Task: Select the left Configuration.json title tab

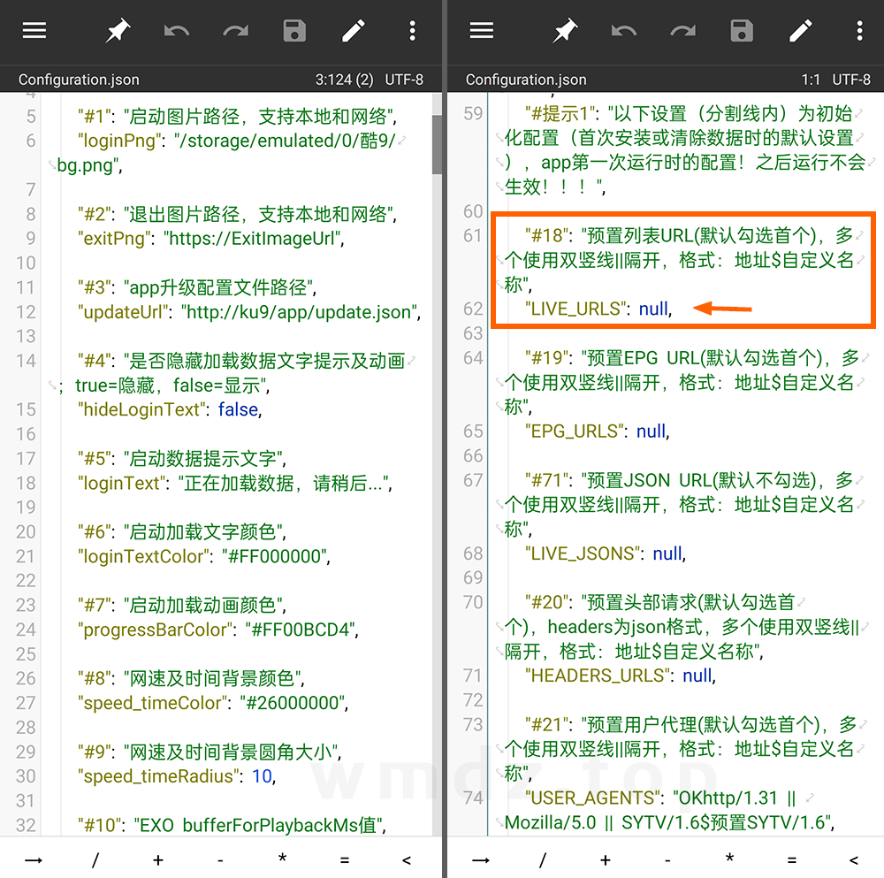Action: pos(80,79)
